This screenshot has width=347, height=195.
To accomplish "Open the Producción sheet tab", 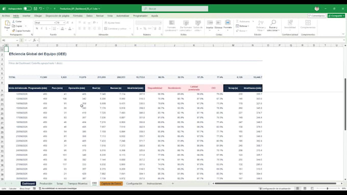I will [x=46, y=183].
